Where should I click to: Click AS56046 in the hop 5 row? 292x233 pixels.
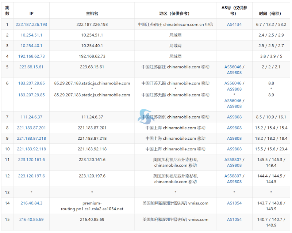(233, 67)
